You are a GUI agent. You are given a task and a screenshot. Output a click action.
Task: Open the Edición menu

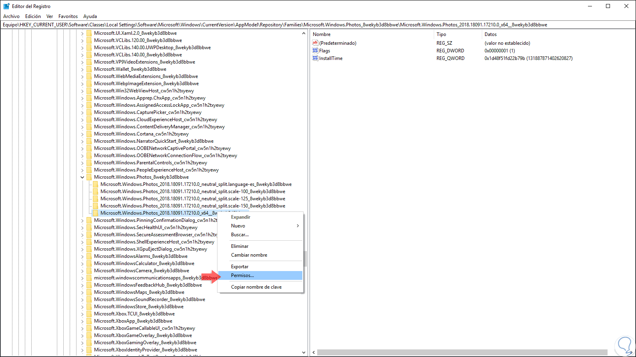33,16
